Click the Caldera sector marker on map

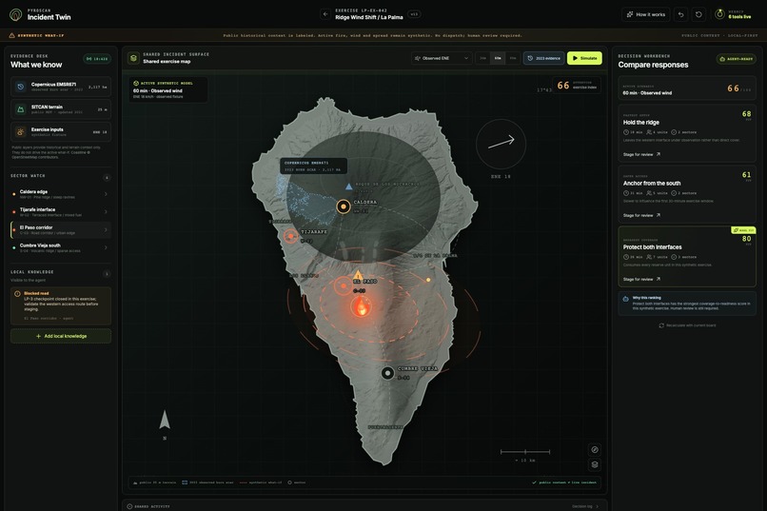pyautogui.click(x=344, y=206)
